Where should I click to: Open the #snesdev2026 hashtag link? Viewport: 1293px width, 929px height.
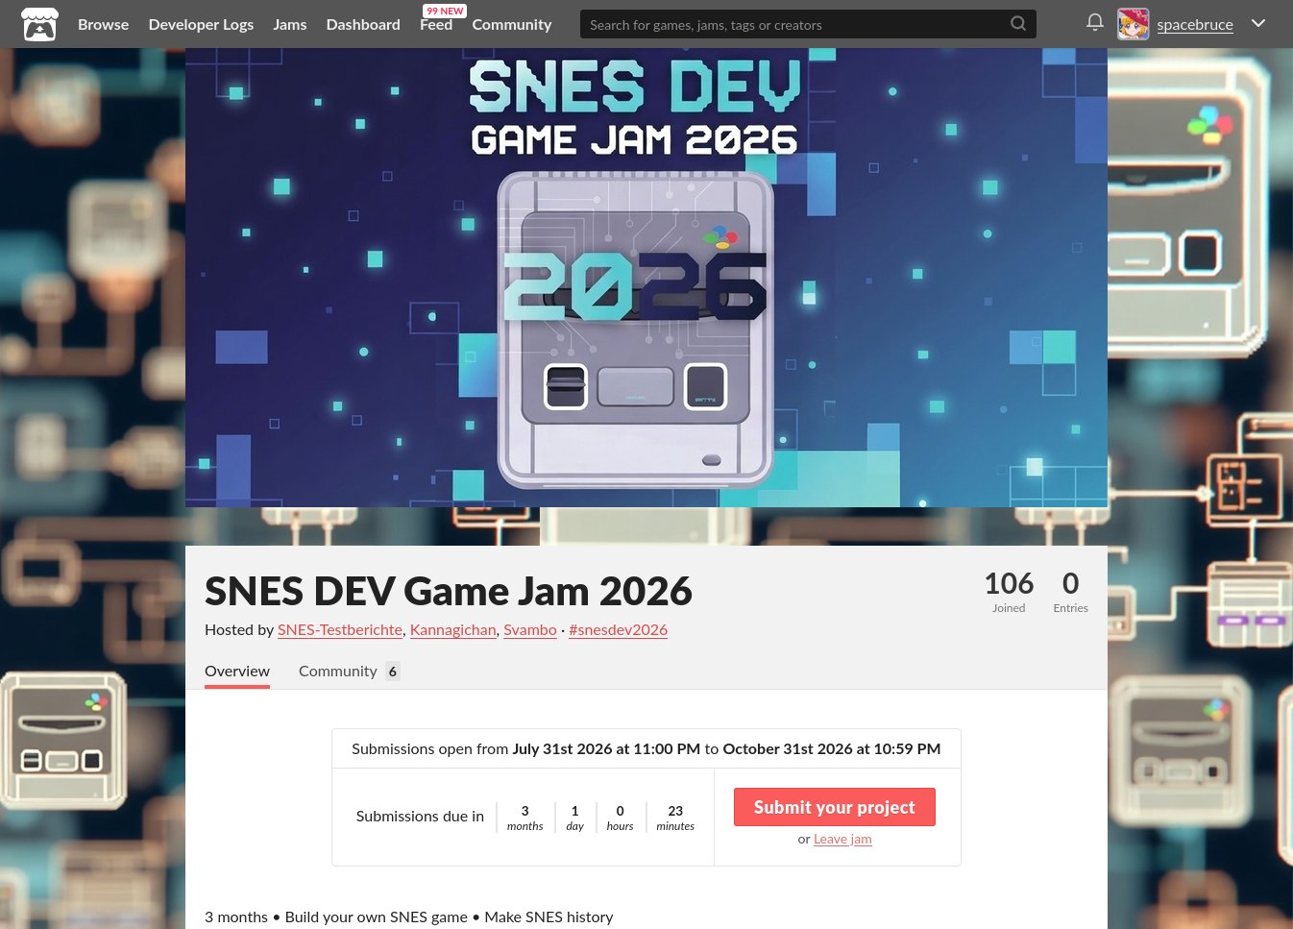click(618, 630)
